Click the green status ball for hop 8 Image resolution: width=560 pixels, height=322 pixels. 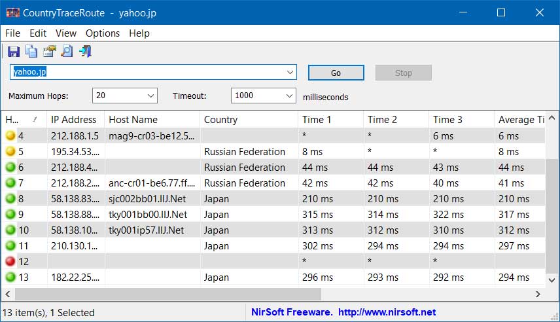(x=10, y=198)
